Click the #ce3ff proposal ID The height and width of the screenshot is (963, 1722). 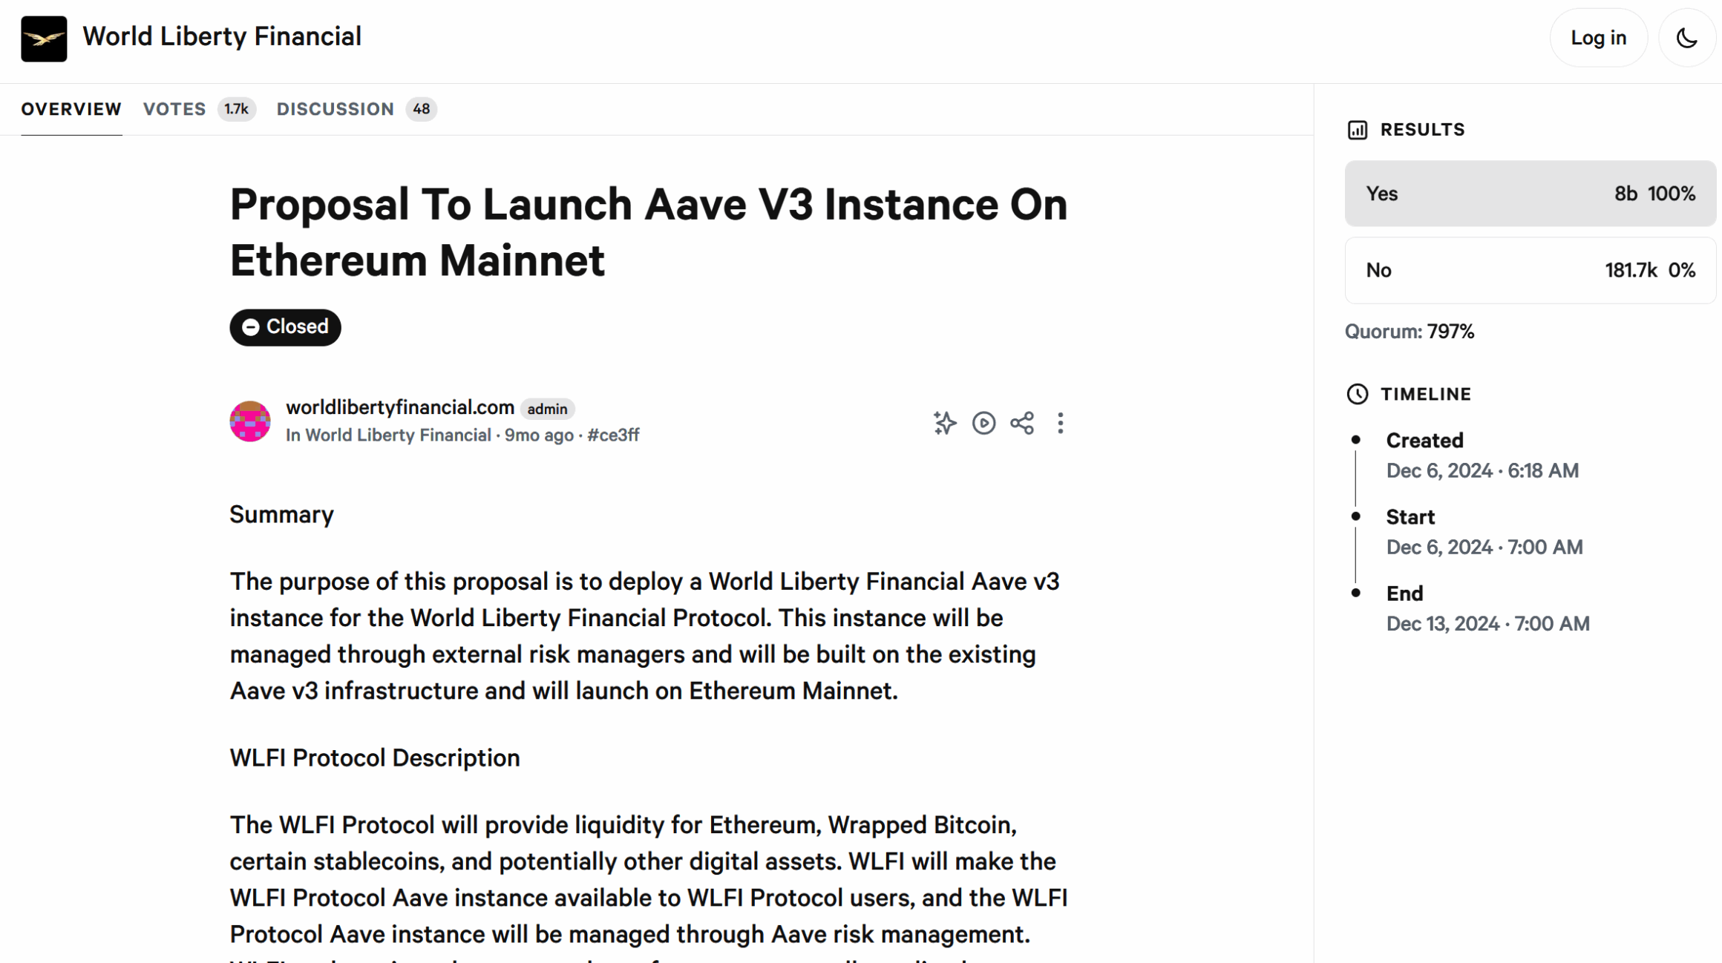coord(613,436)
